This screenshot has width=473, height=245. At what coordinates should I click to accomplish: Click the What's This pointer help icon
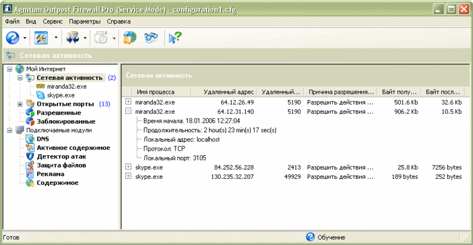pyautogui.click(x=174, y=38)
